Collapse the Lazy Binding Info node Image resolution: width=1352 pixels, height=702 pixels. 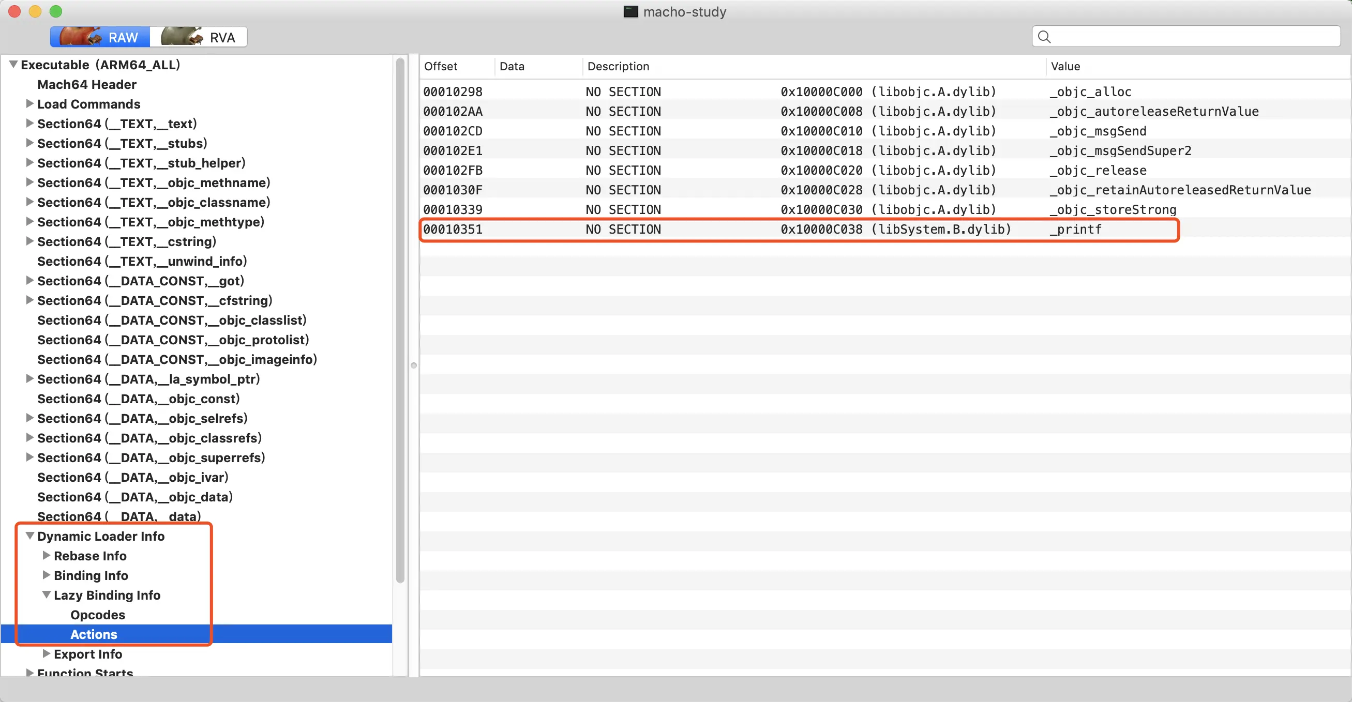click(46, 595)
